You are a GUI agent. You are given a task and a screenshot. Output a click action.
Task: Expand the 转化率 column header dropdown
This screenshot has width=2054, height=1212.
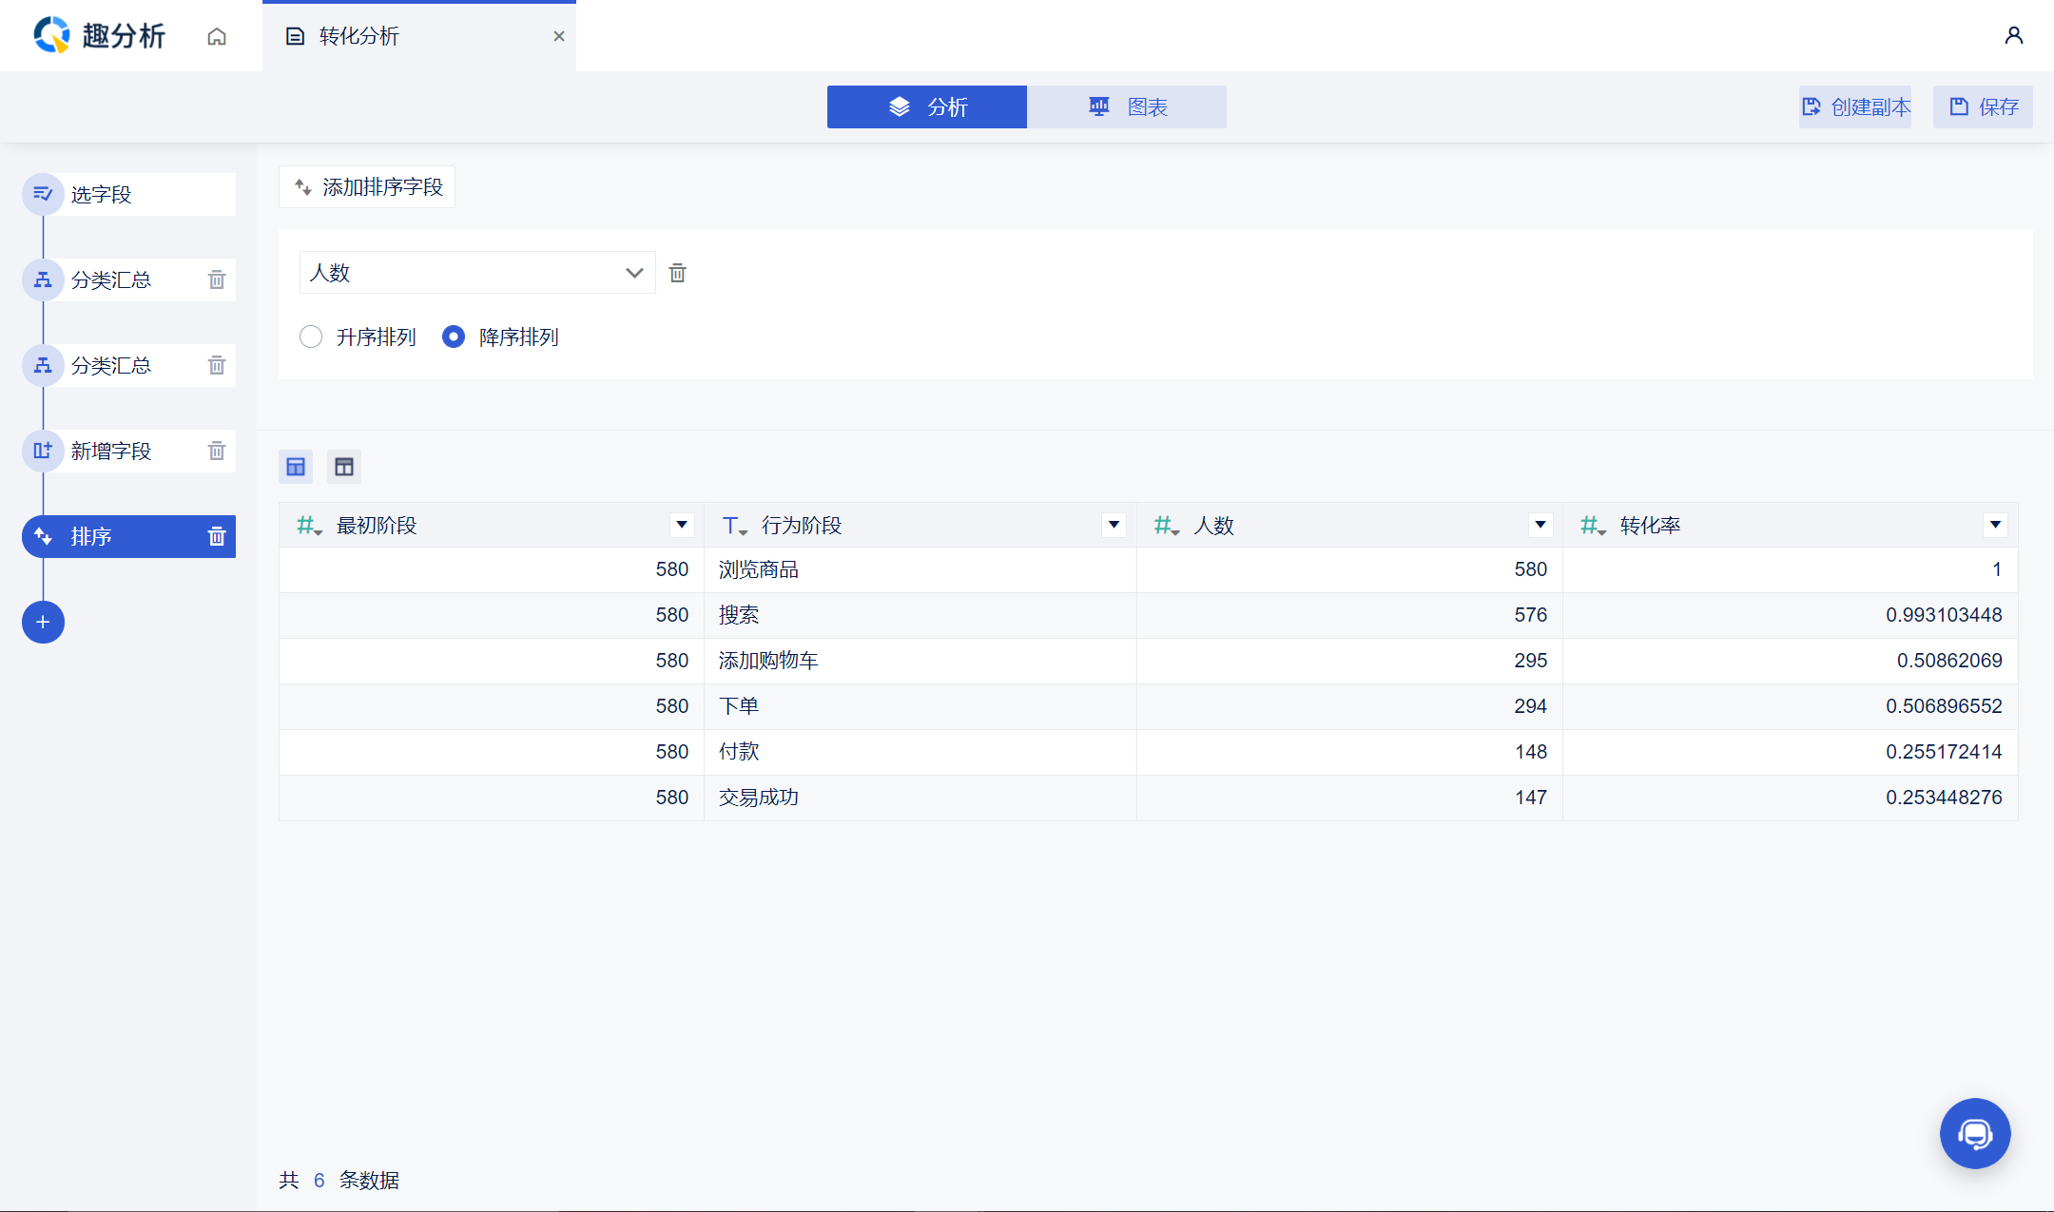pos(1995,525)
